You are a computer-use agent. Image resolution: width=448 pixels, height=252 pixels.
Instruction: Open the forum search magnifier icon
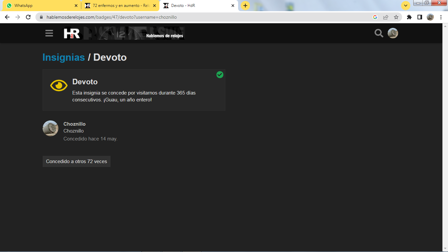click(x=379, y=33)
